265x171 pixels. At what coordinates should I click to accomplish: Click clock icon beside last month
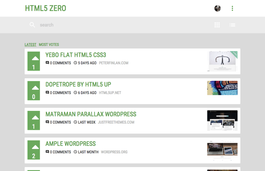(x=75, y=152)
